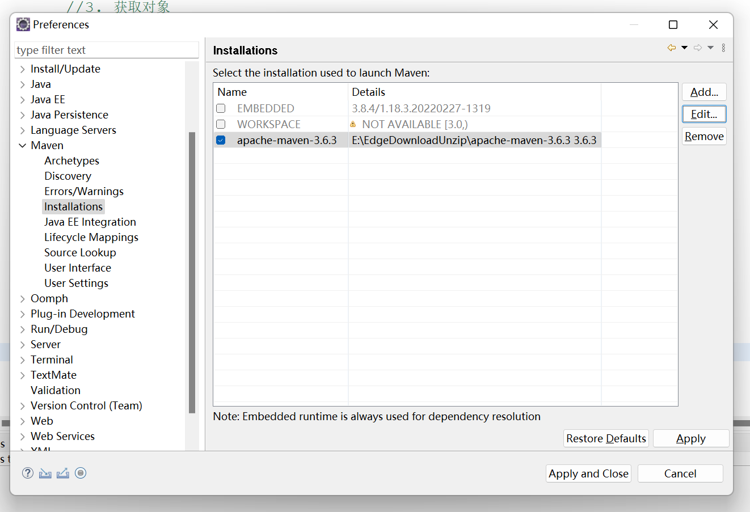Go back with the yellow arrow icon
The height and width of the screenshot is (512, 750).
click(x=672, y=48)
